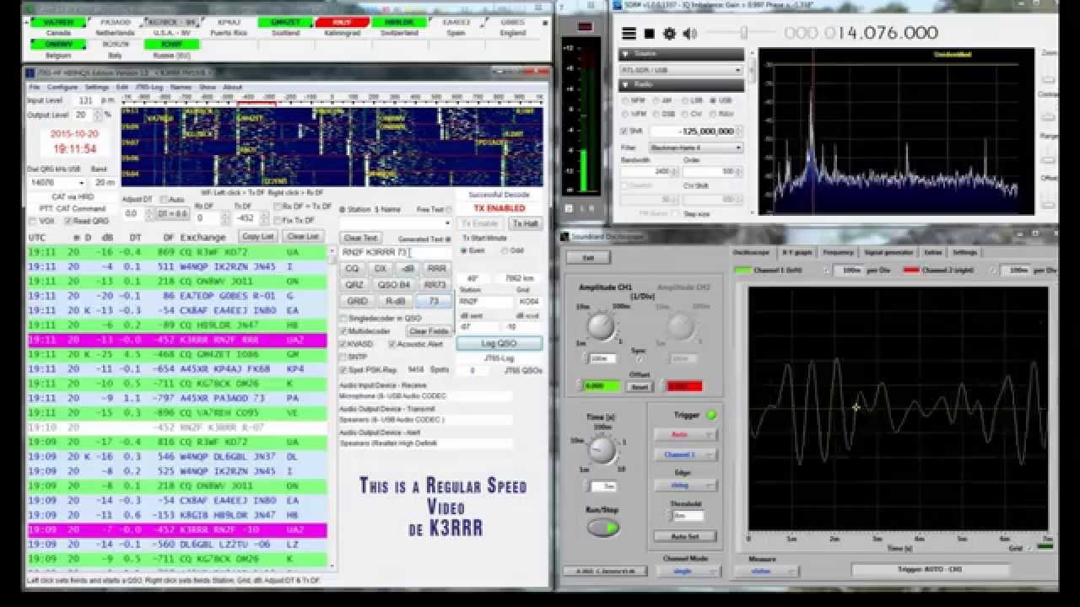The image size is (1080, 607).
Task: Click the QRZ message button
Action: point(354,285)
